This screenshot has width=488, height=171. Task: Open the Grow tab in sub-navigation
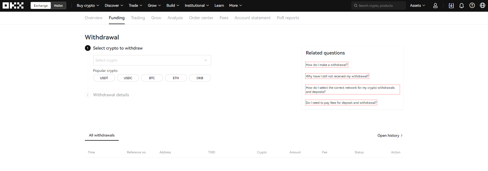pyautogui.click(x=156, y=18)
